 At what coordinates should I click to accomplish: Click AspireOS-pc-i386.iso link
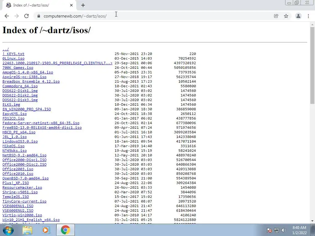click(x=25, y=77)
